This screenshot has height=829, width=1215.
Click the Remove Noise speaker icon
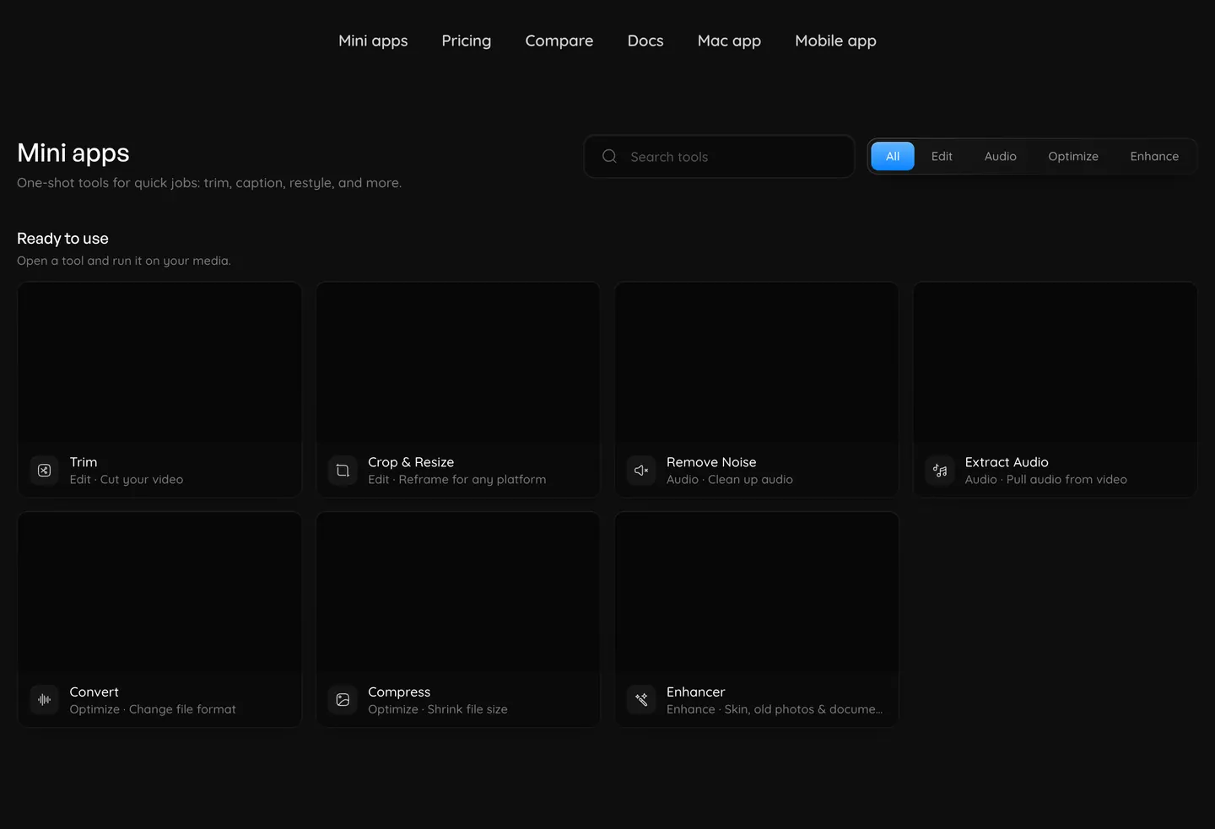[x=641, y=471]
